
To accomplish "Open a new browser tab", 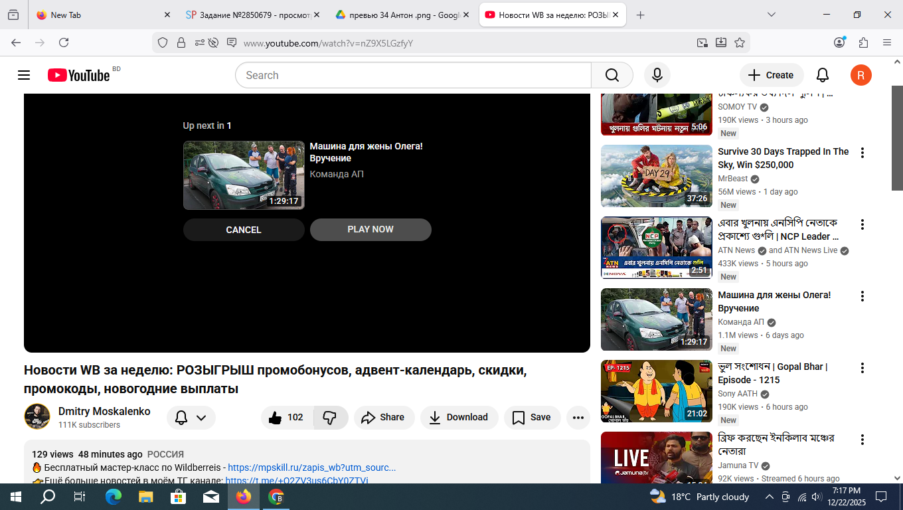I will tap(640, 15).
